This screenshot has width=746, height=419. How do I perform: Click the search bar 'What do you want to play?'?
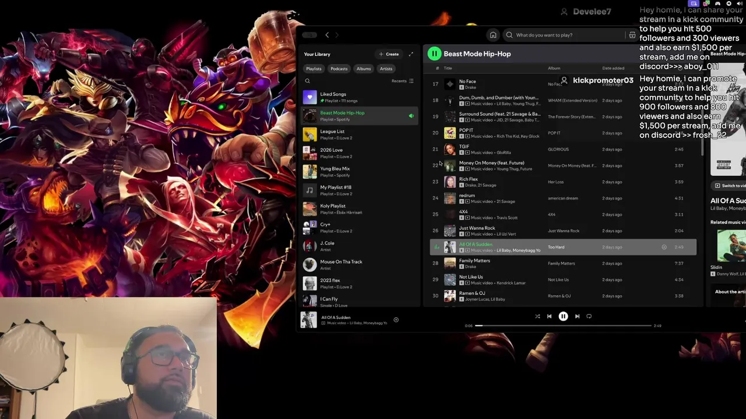point(564,35)
